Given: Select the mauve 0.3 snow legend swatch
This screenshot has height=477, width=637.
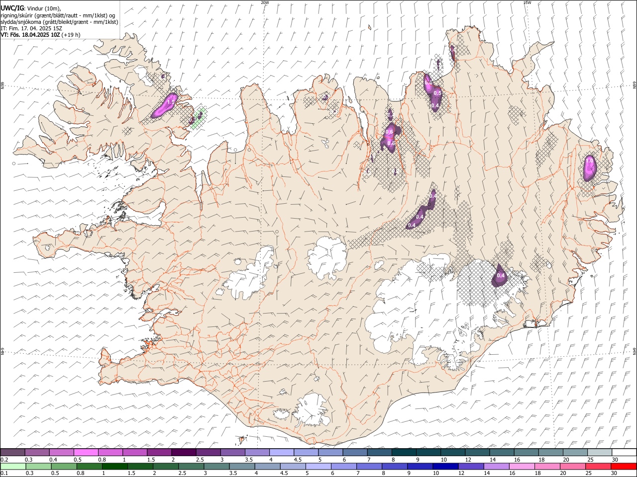Looking at the screenshot, I should [37, 453].
